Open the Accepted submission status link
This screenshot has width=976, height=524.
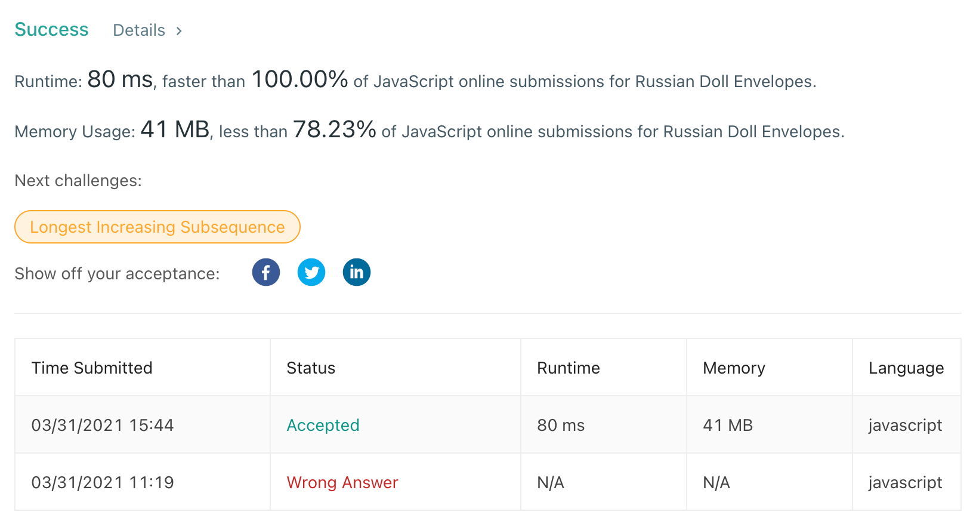[323, 425]
